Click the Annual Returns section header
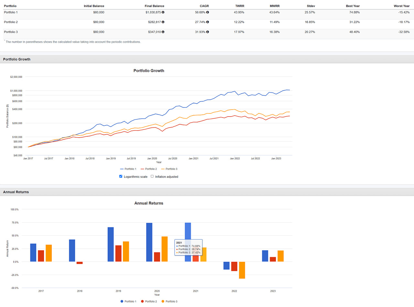This screenshot has width=414, height=307. coord(207,192)
